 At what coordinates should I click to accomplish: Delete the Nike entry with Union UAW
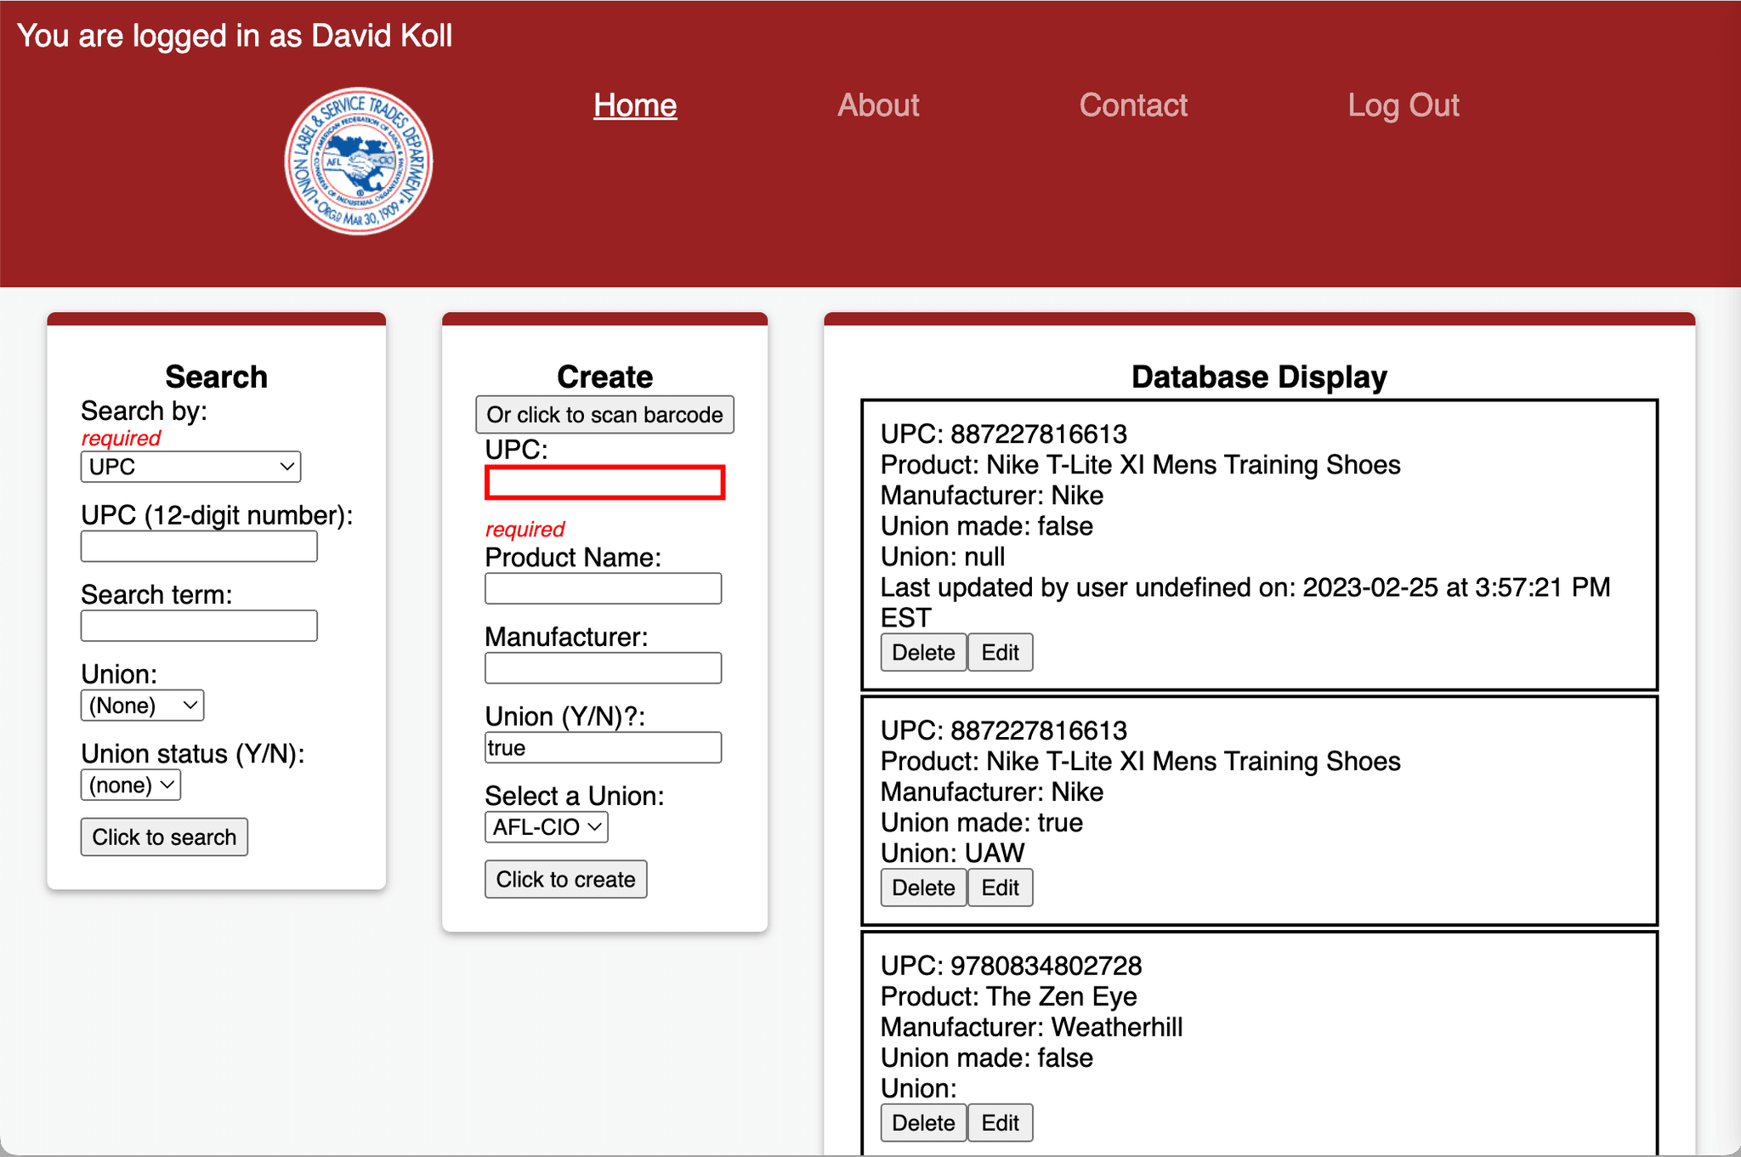pos(923,888)
